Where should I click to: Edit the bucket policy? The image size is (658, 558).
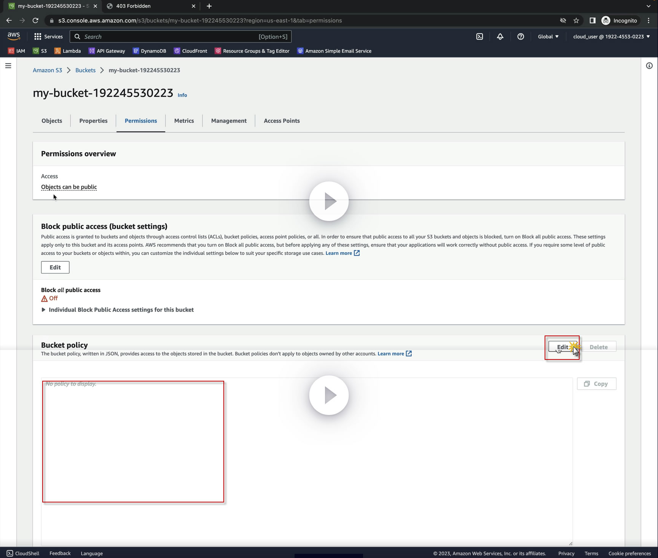click(563, 347)
